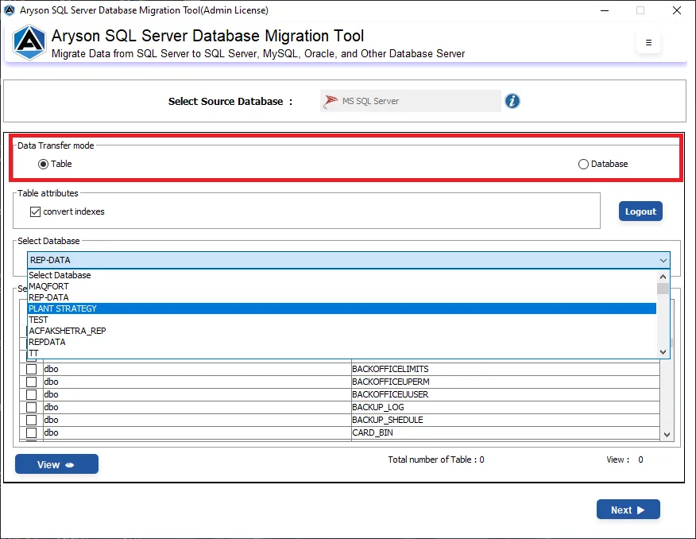Select the Table radio button
The height and width of the screenshot is (539, 696).
(43, 165)
